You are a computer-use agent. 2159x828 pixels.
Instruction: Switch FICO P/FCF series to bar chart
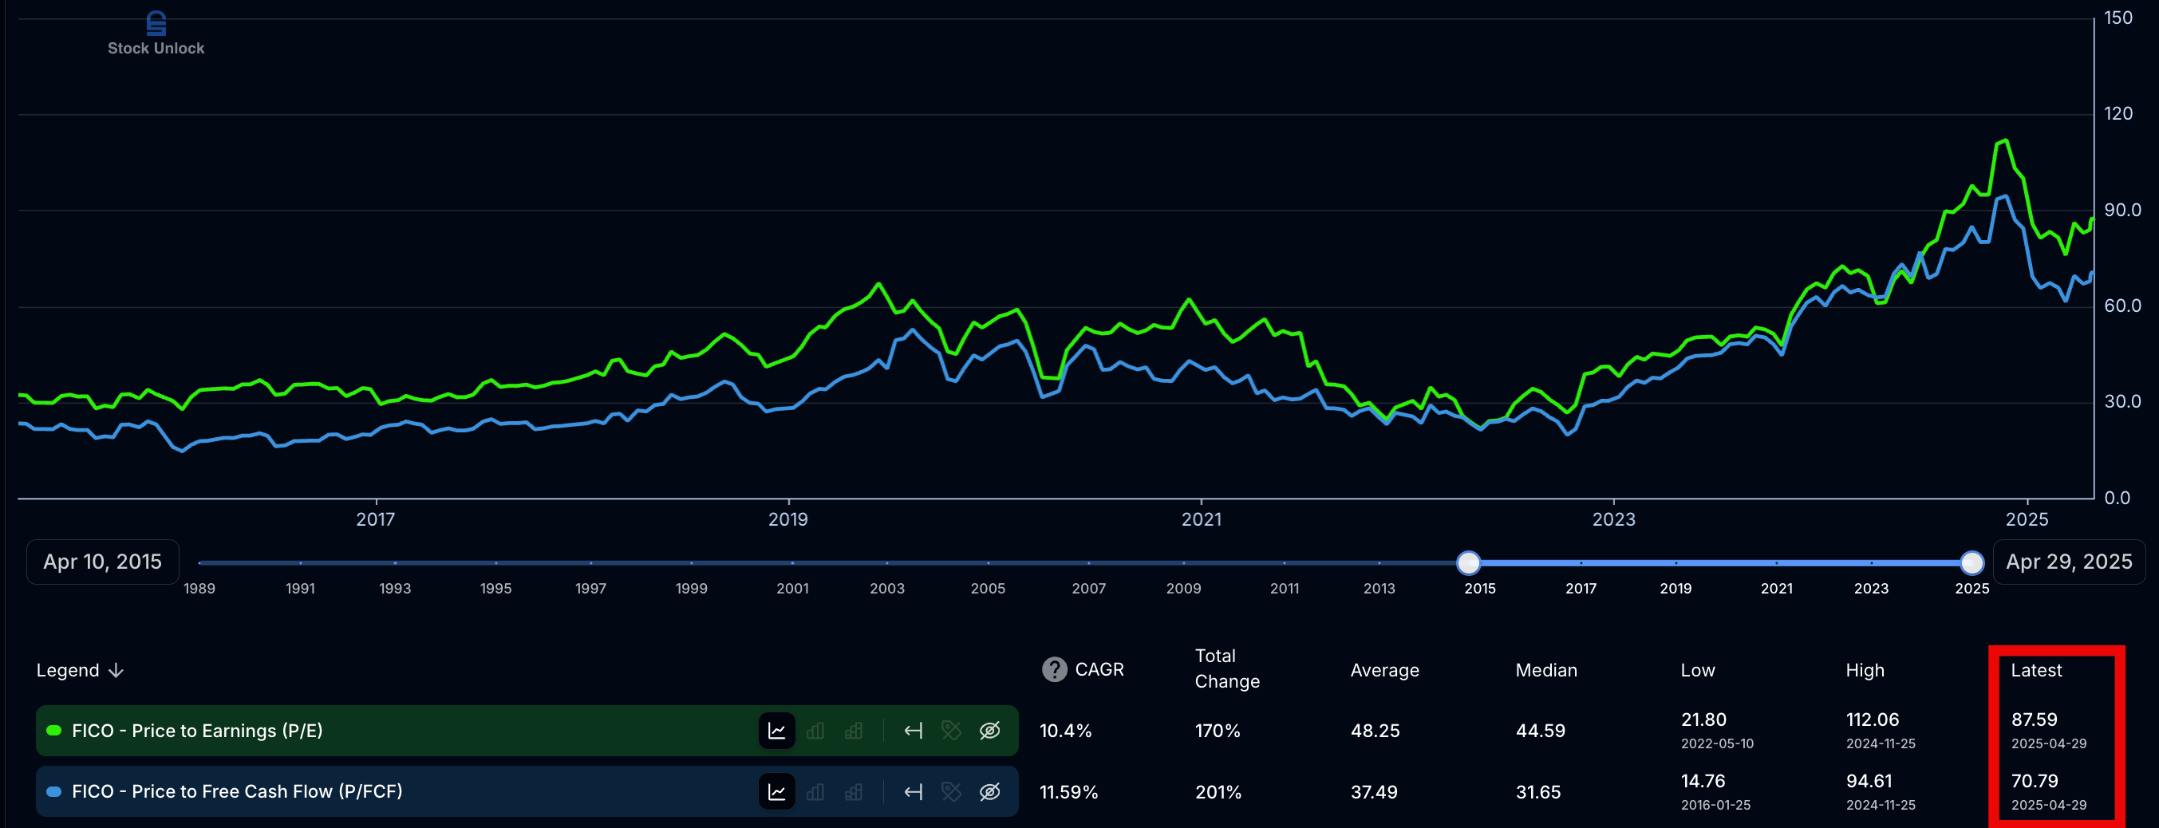(x=815, y=792)
